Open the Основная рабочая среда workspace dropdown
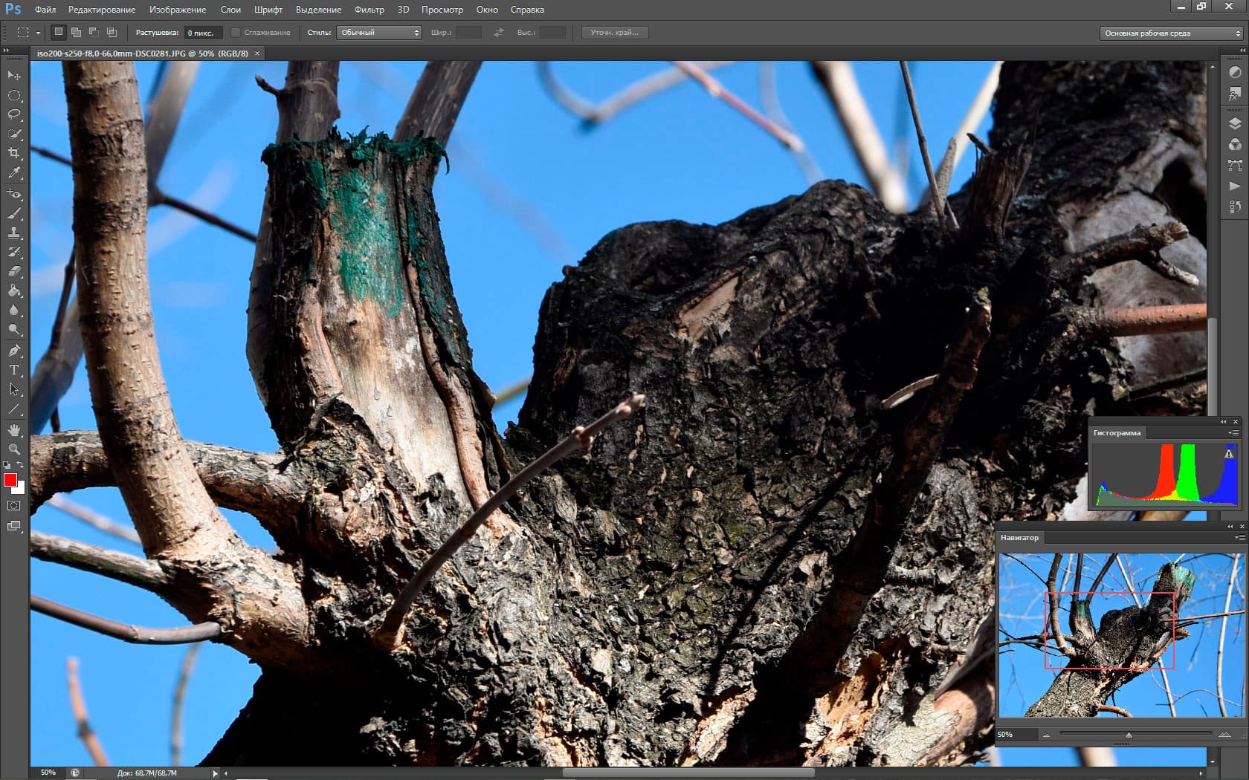This screenshot has height=780, width=1249. point(1171,33)
